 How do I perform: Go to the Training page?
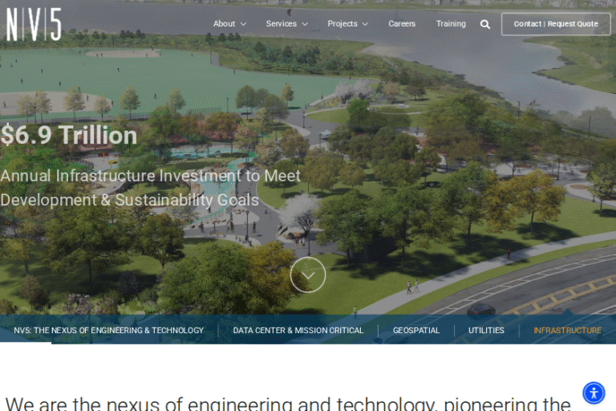tap(451, 24)
